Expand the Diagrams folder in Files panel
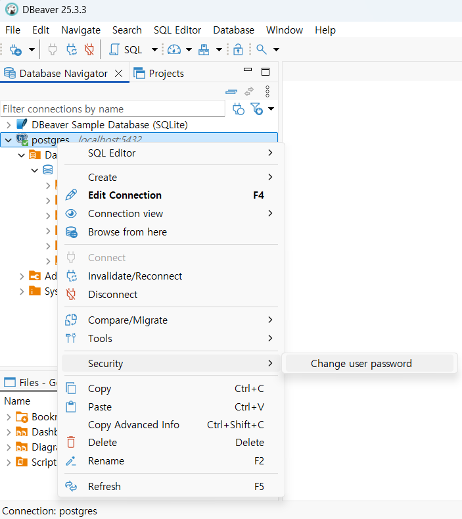The width and height of the screenshot is (462, 519). point(9,447)
